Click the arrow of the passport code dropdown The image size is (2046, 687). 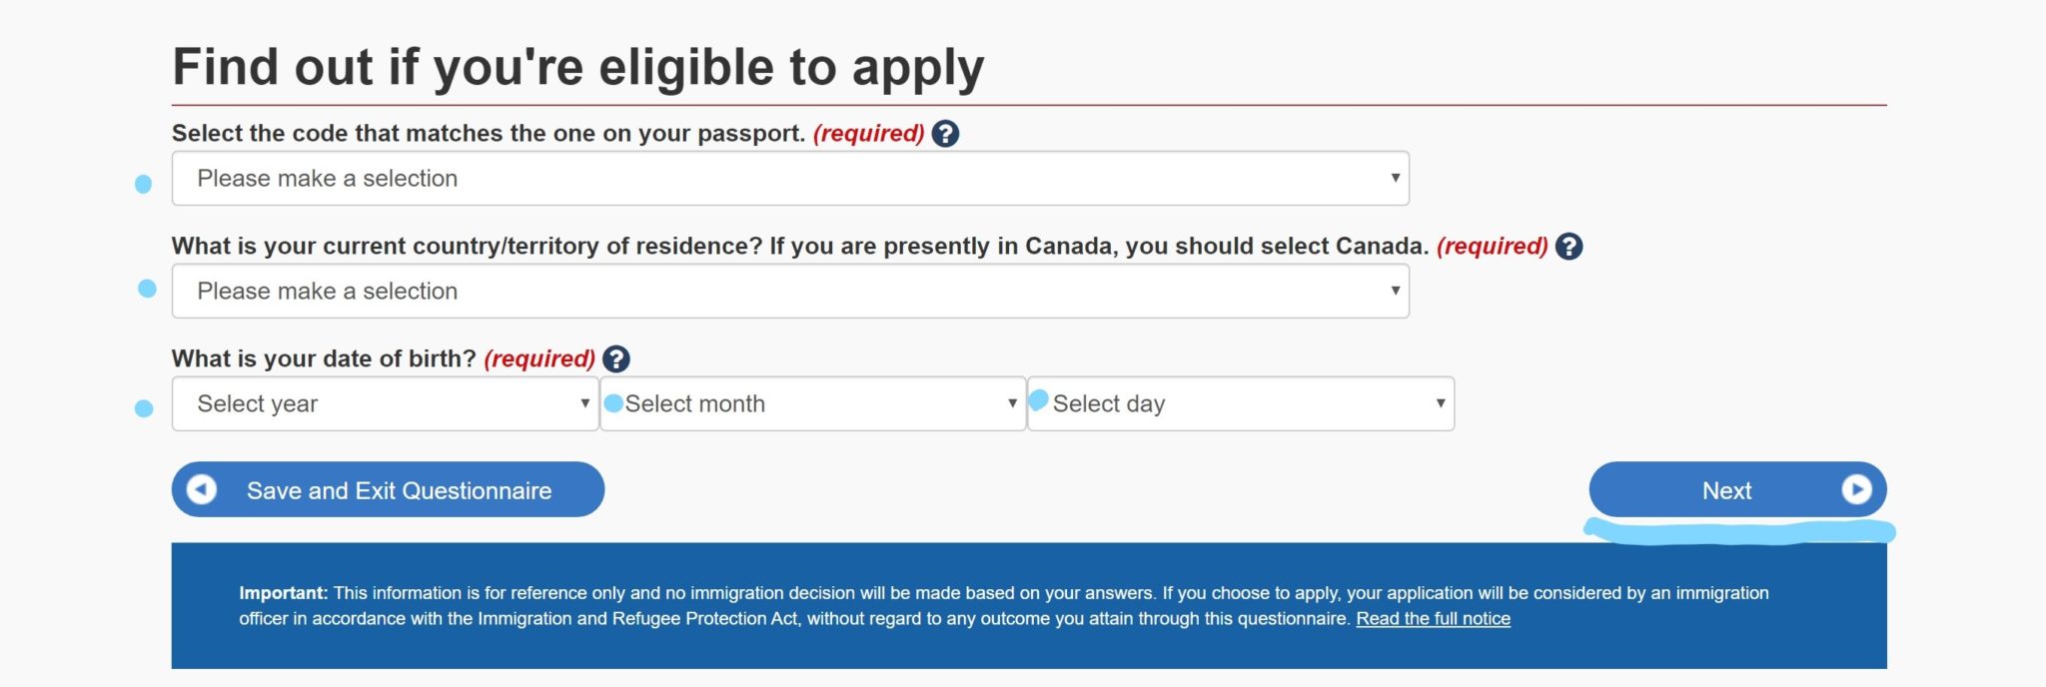coord(1395,179)
